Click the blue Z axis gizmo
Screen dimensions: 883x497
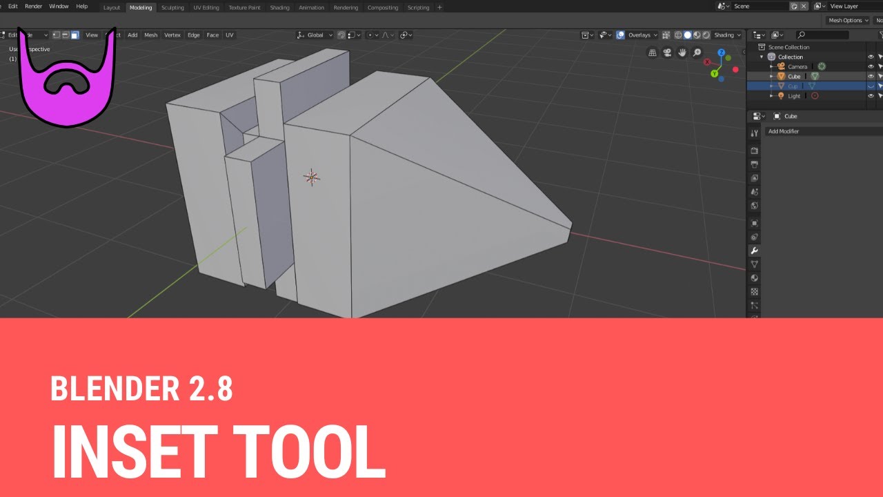pyautogui.click(x=721, y=52)
